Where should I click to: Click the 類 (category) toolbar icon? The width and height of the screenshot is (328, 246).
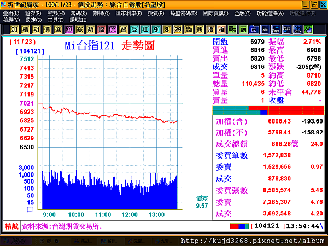90,30
